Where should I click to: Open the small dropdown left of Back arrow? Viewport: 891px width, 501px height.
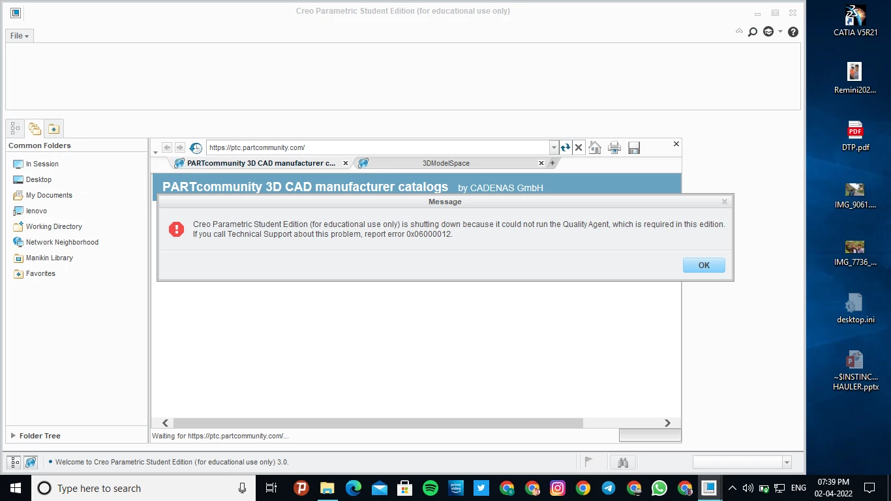[x=155, y=152]
